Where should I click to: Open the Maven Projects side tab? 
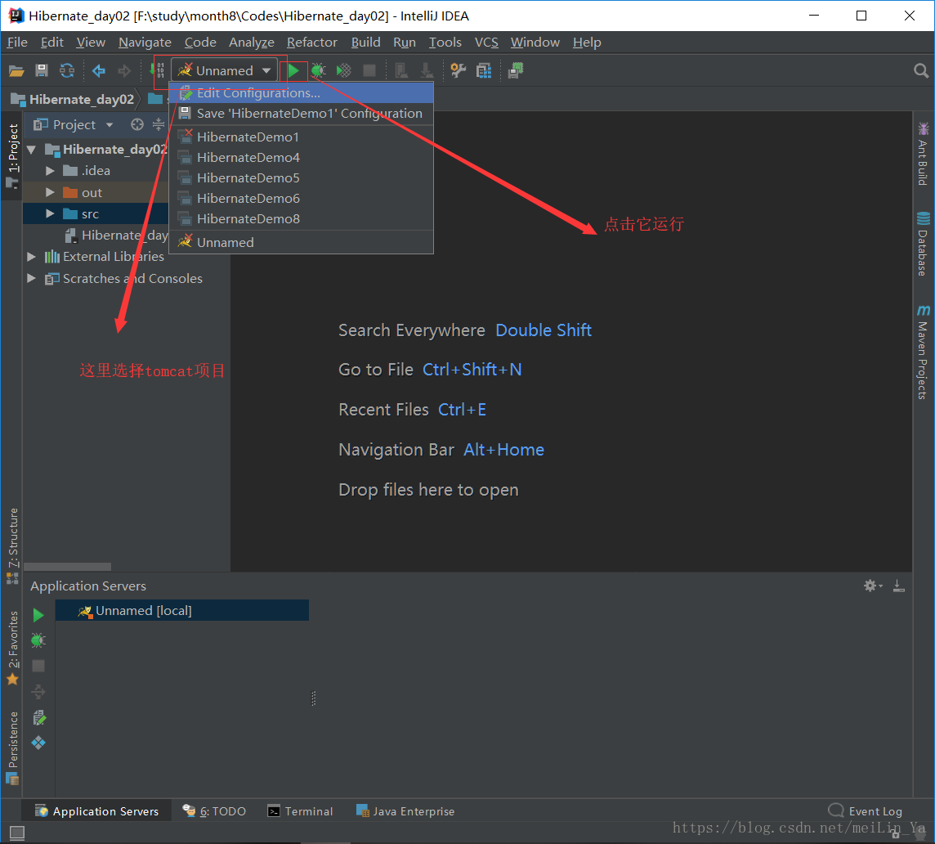point(923,352)
